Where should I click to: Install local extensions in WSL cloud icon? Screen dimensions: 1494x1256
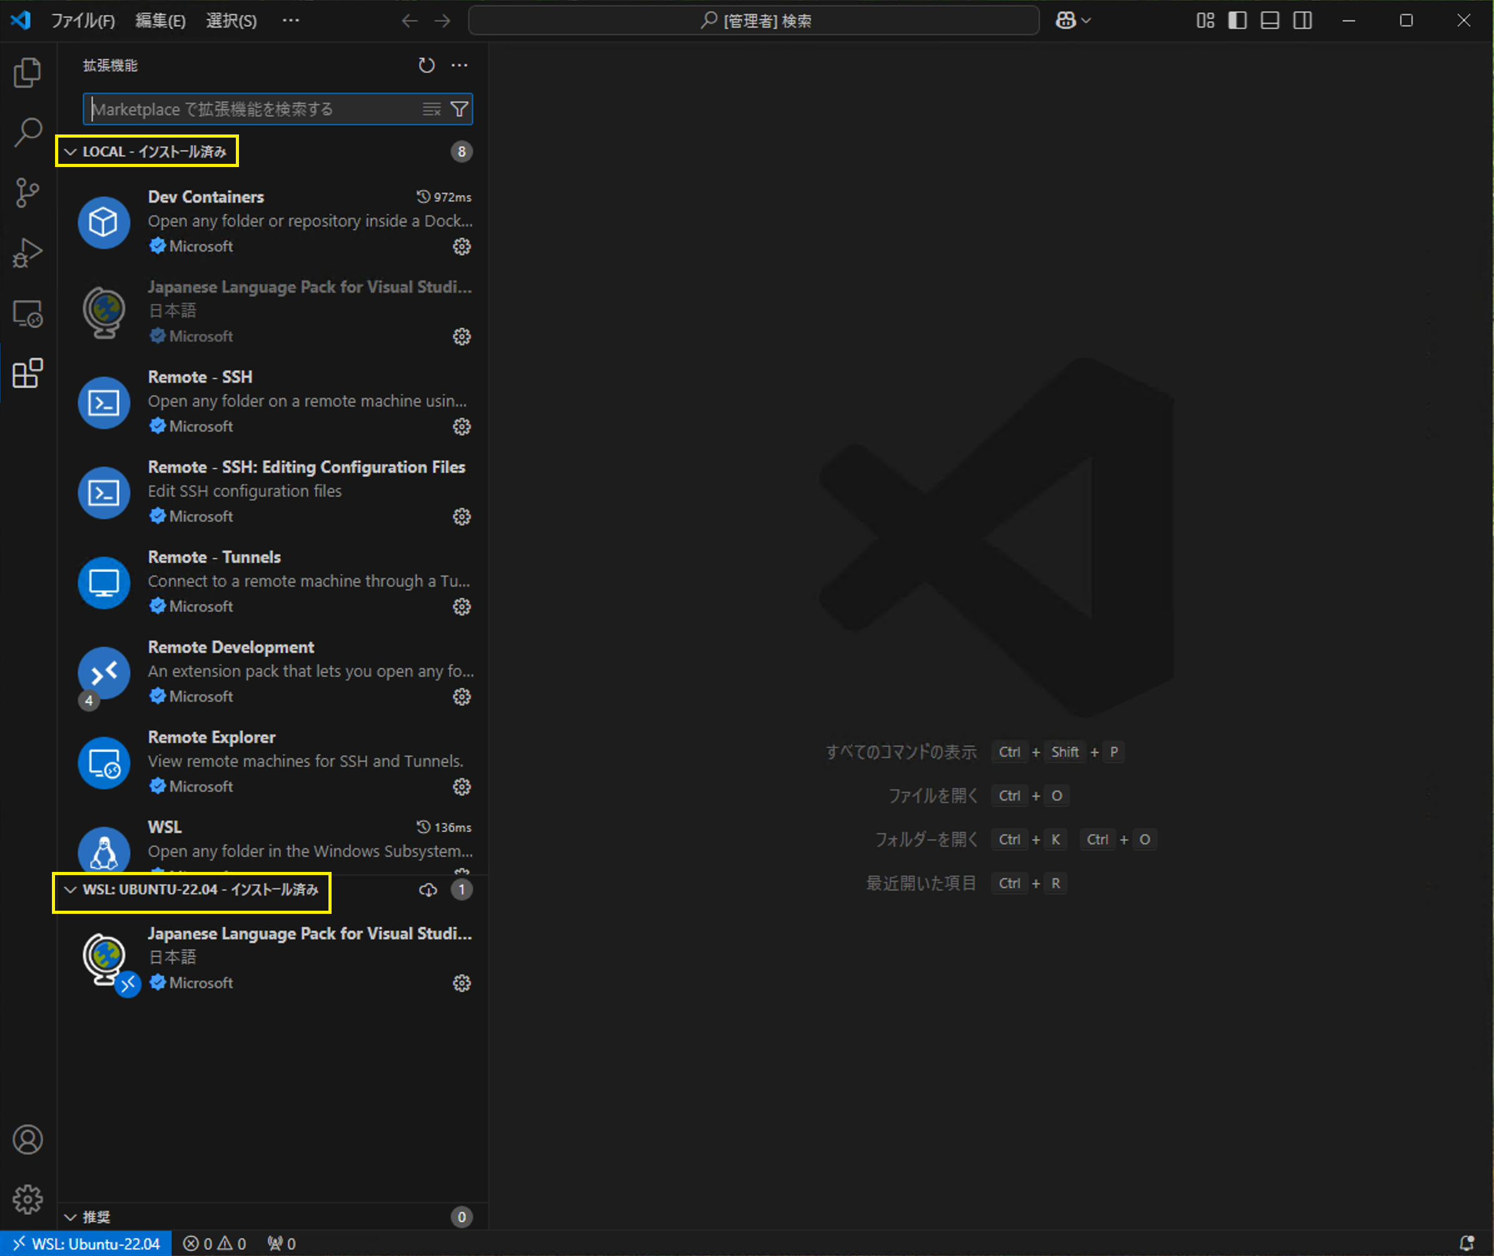[428, 889]
